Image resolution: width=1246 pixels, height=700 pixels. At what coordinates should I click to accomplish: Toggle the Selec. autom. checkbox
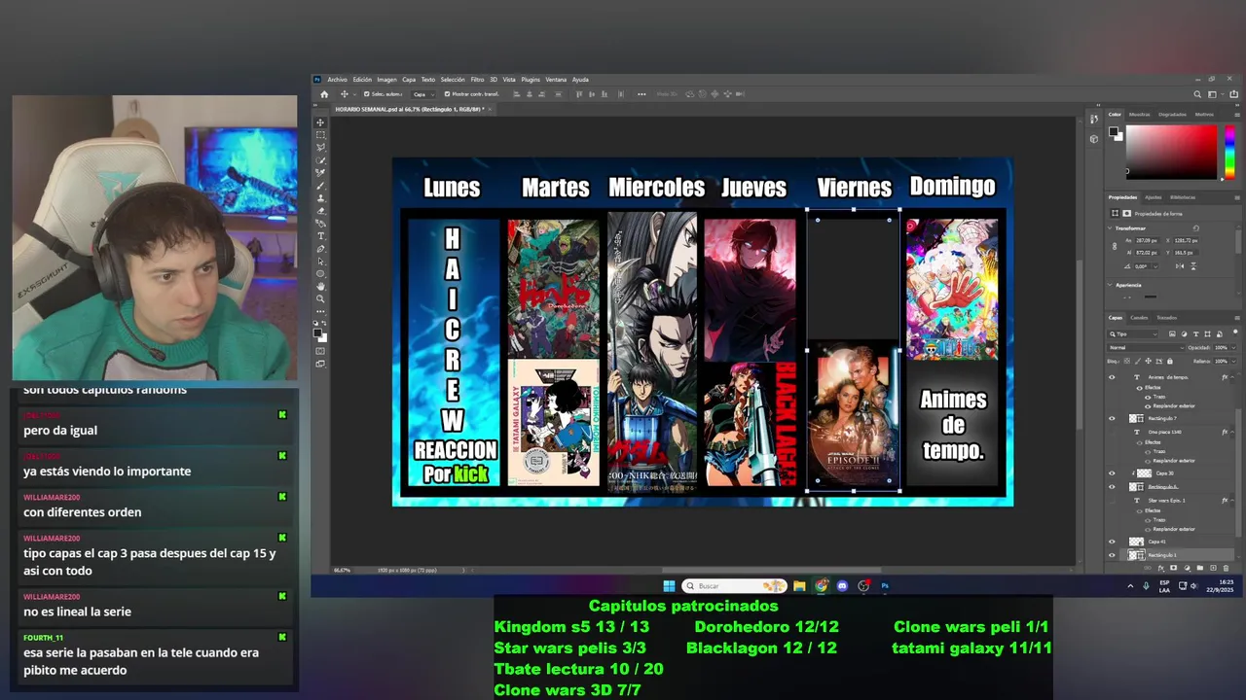[x=365, y=94]
